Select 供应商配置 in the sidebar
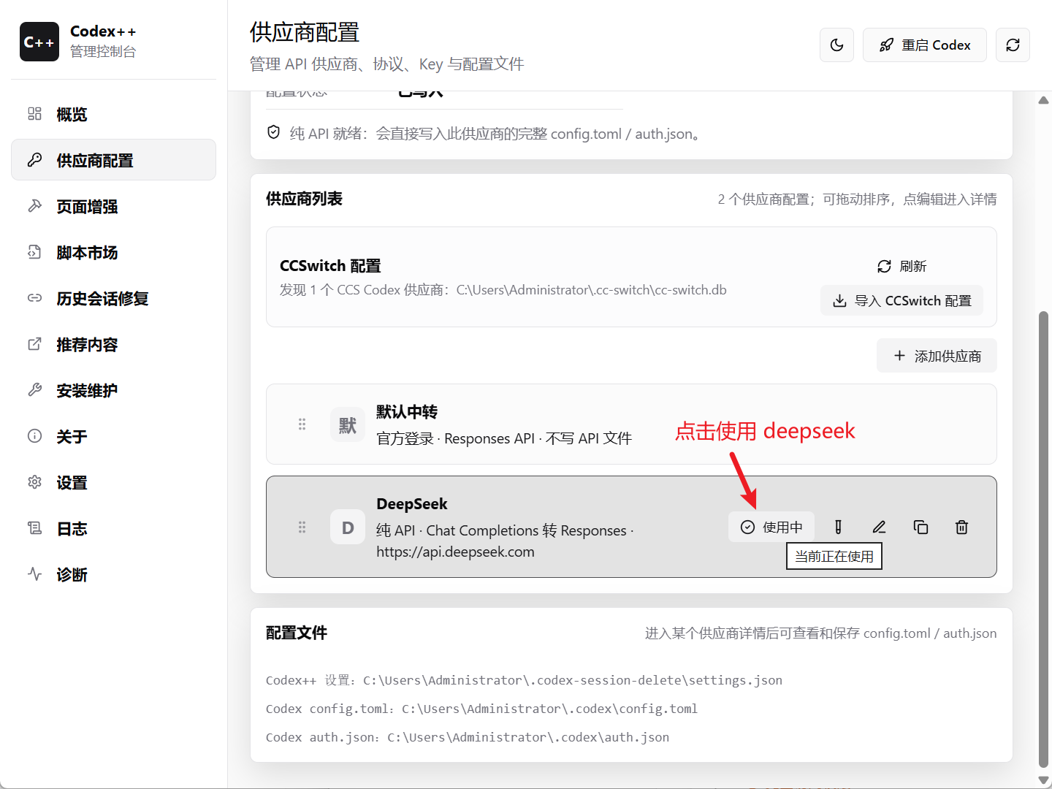 click(114, 160)
